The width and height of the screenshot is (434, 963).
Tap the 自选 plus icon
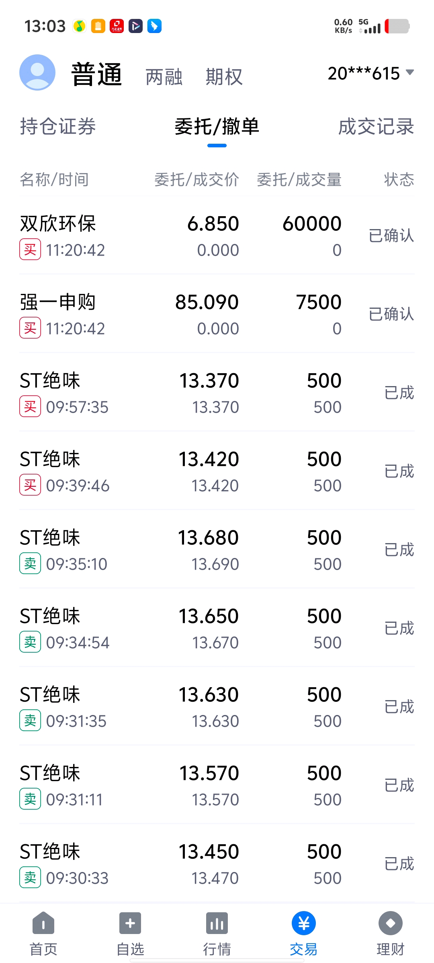pos(130,923)
